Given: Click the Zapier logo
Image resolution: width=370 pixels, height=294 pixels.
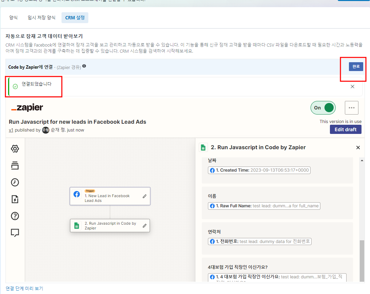Looking at the screenshot, I should [27, 108].
